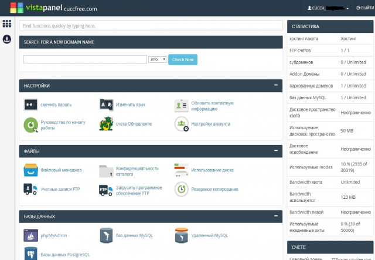Open the domain extension .info dropdown
The height and width of the screenshot is (260, 375).
158,59
